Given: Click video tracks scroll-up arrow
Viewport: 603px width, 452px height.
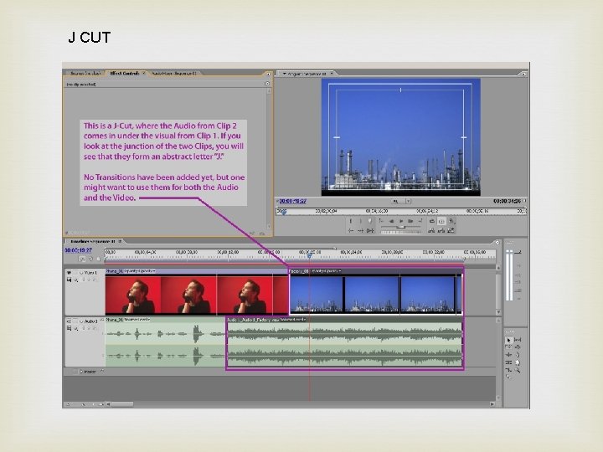Looking at the screenshot, I should pos(498,268).
